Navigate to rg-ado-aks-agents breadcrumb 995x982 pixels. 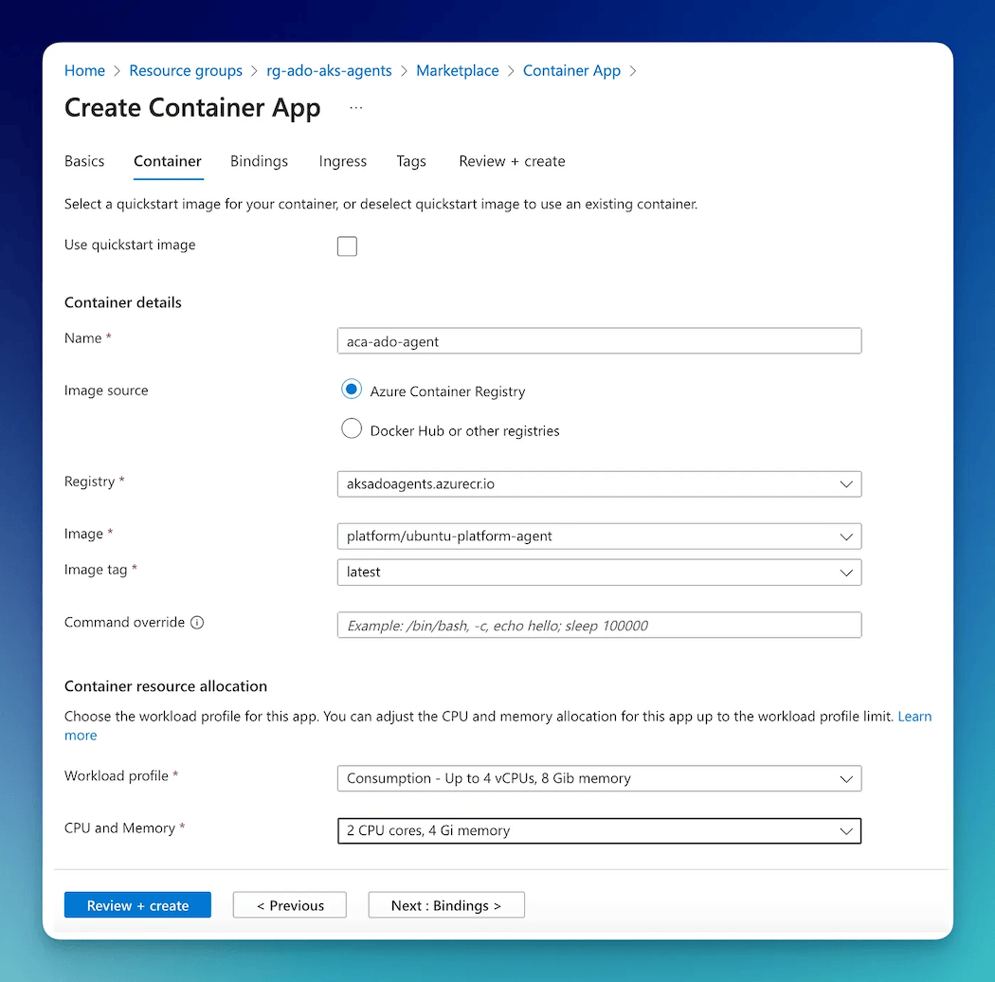329,71
